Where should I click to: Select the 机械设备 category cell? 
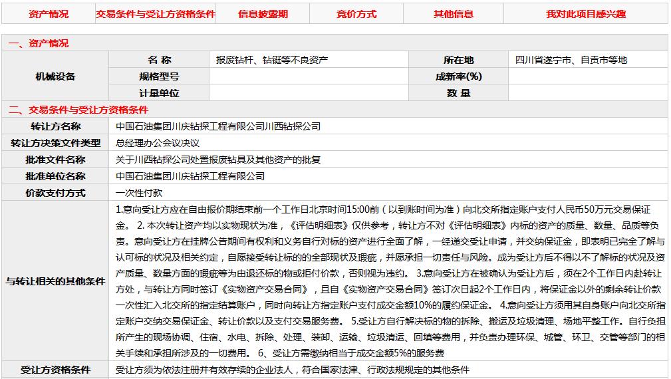(x=55, y=76)
